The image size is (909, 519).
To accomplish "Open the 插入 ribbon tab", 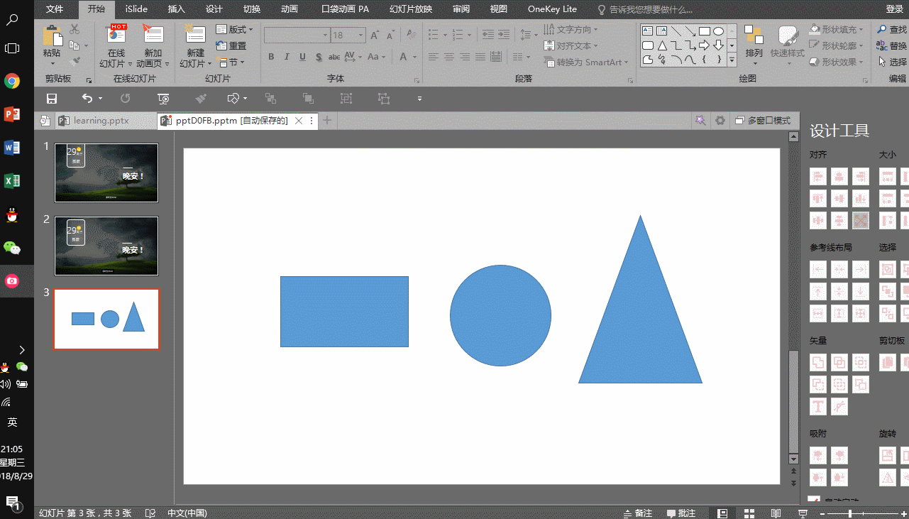I will pos(177,9).
